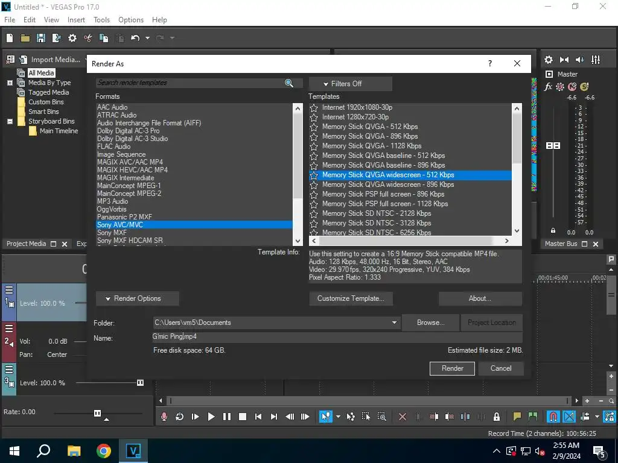Open the Insert menu
The image size is (618, 463).
(76, 20)
